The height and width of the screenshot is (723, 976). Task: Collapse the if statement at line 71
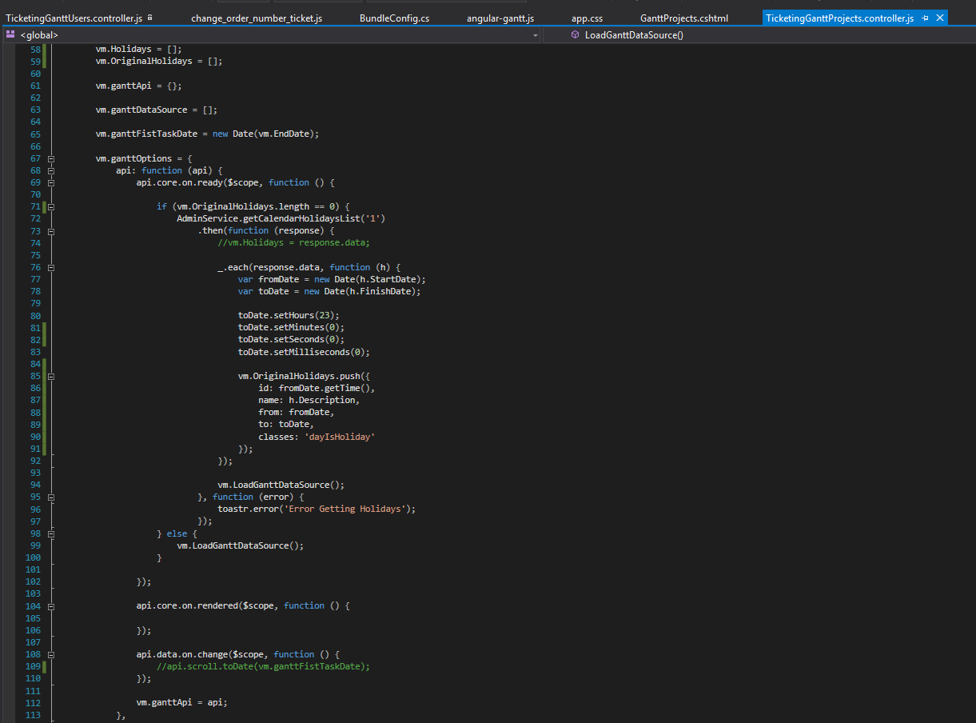click(x=50, y=206)
